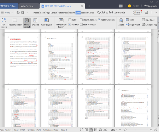
Task: Open the vertical three-dot more options
Action: point(151,12)
